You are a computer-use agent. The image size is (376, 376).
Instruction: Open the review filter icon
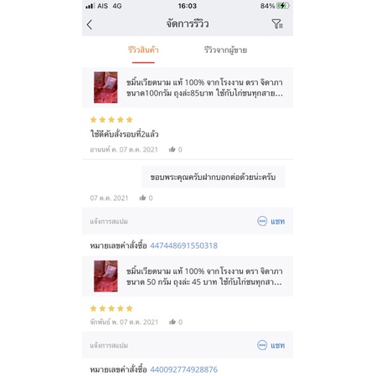(277, 24)
